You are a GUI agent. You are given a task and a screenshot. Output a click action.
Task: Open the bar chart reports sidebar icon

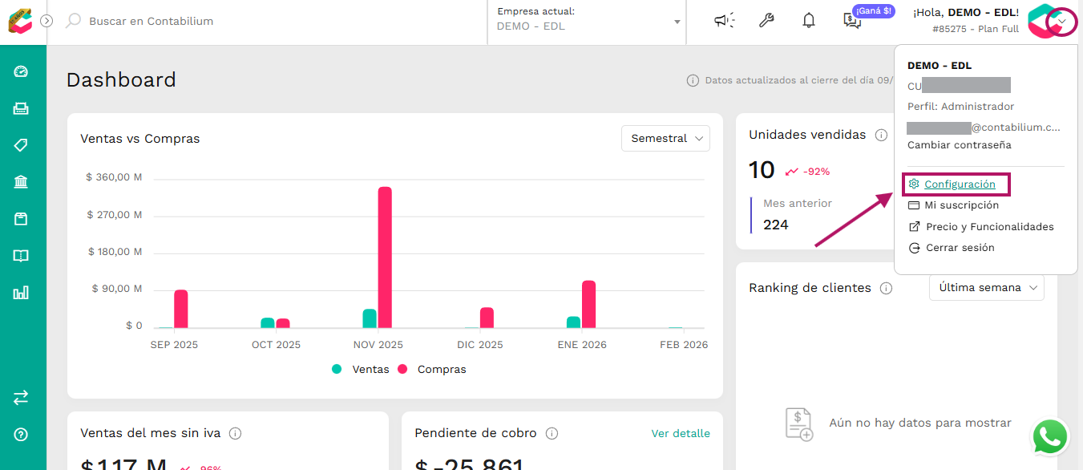point(21,293)
